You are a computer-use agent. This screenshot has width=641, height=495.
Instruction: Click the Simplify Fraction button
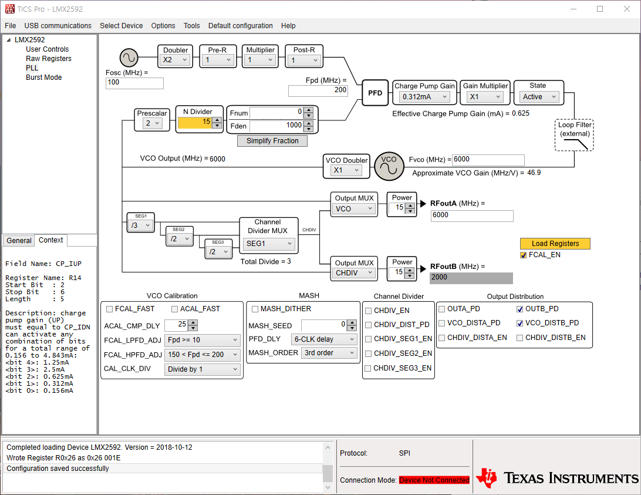click(x=272, y=141)
